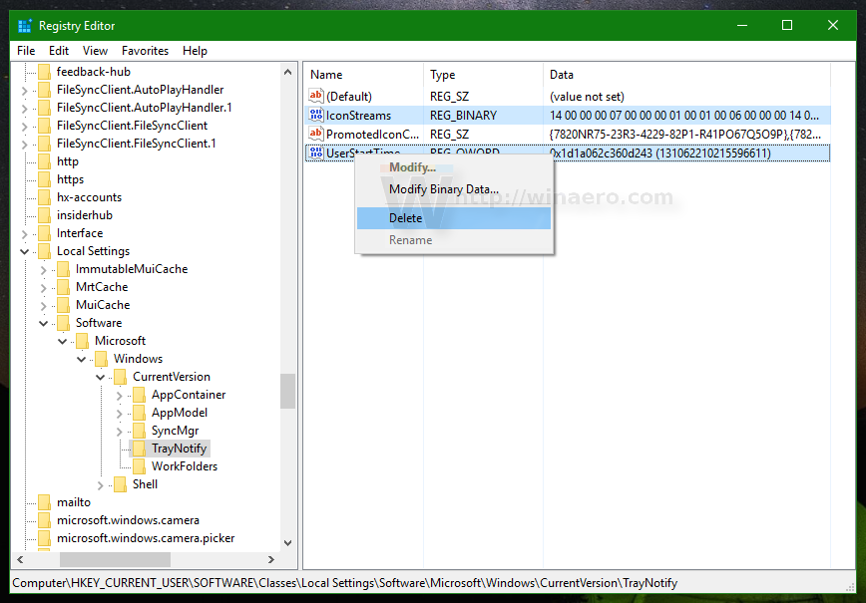Select the WorkFolders folder icon
866x603 pixels.
coord(139,466)
